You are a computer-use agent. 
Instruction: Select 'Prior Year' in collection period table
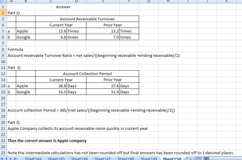tap(112, 80)
